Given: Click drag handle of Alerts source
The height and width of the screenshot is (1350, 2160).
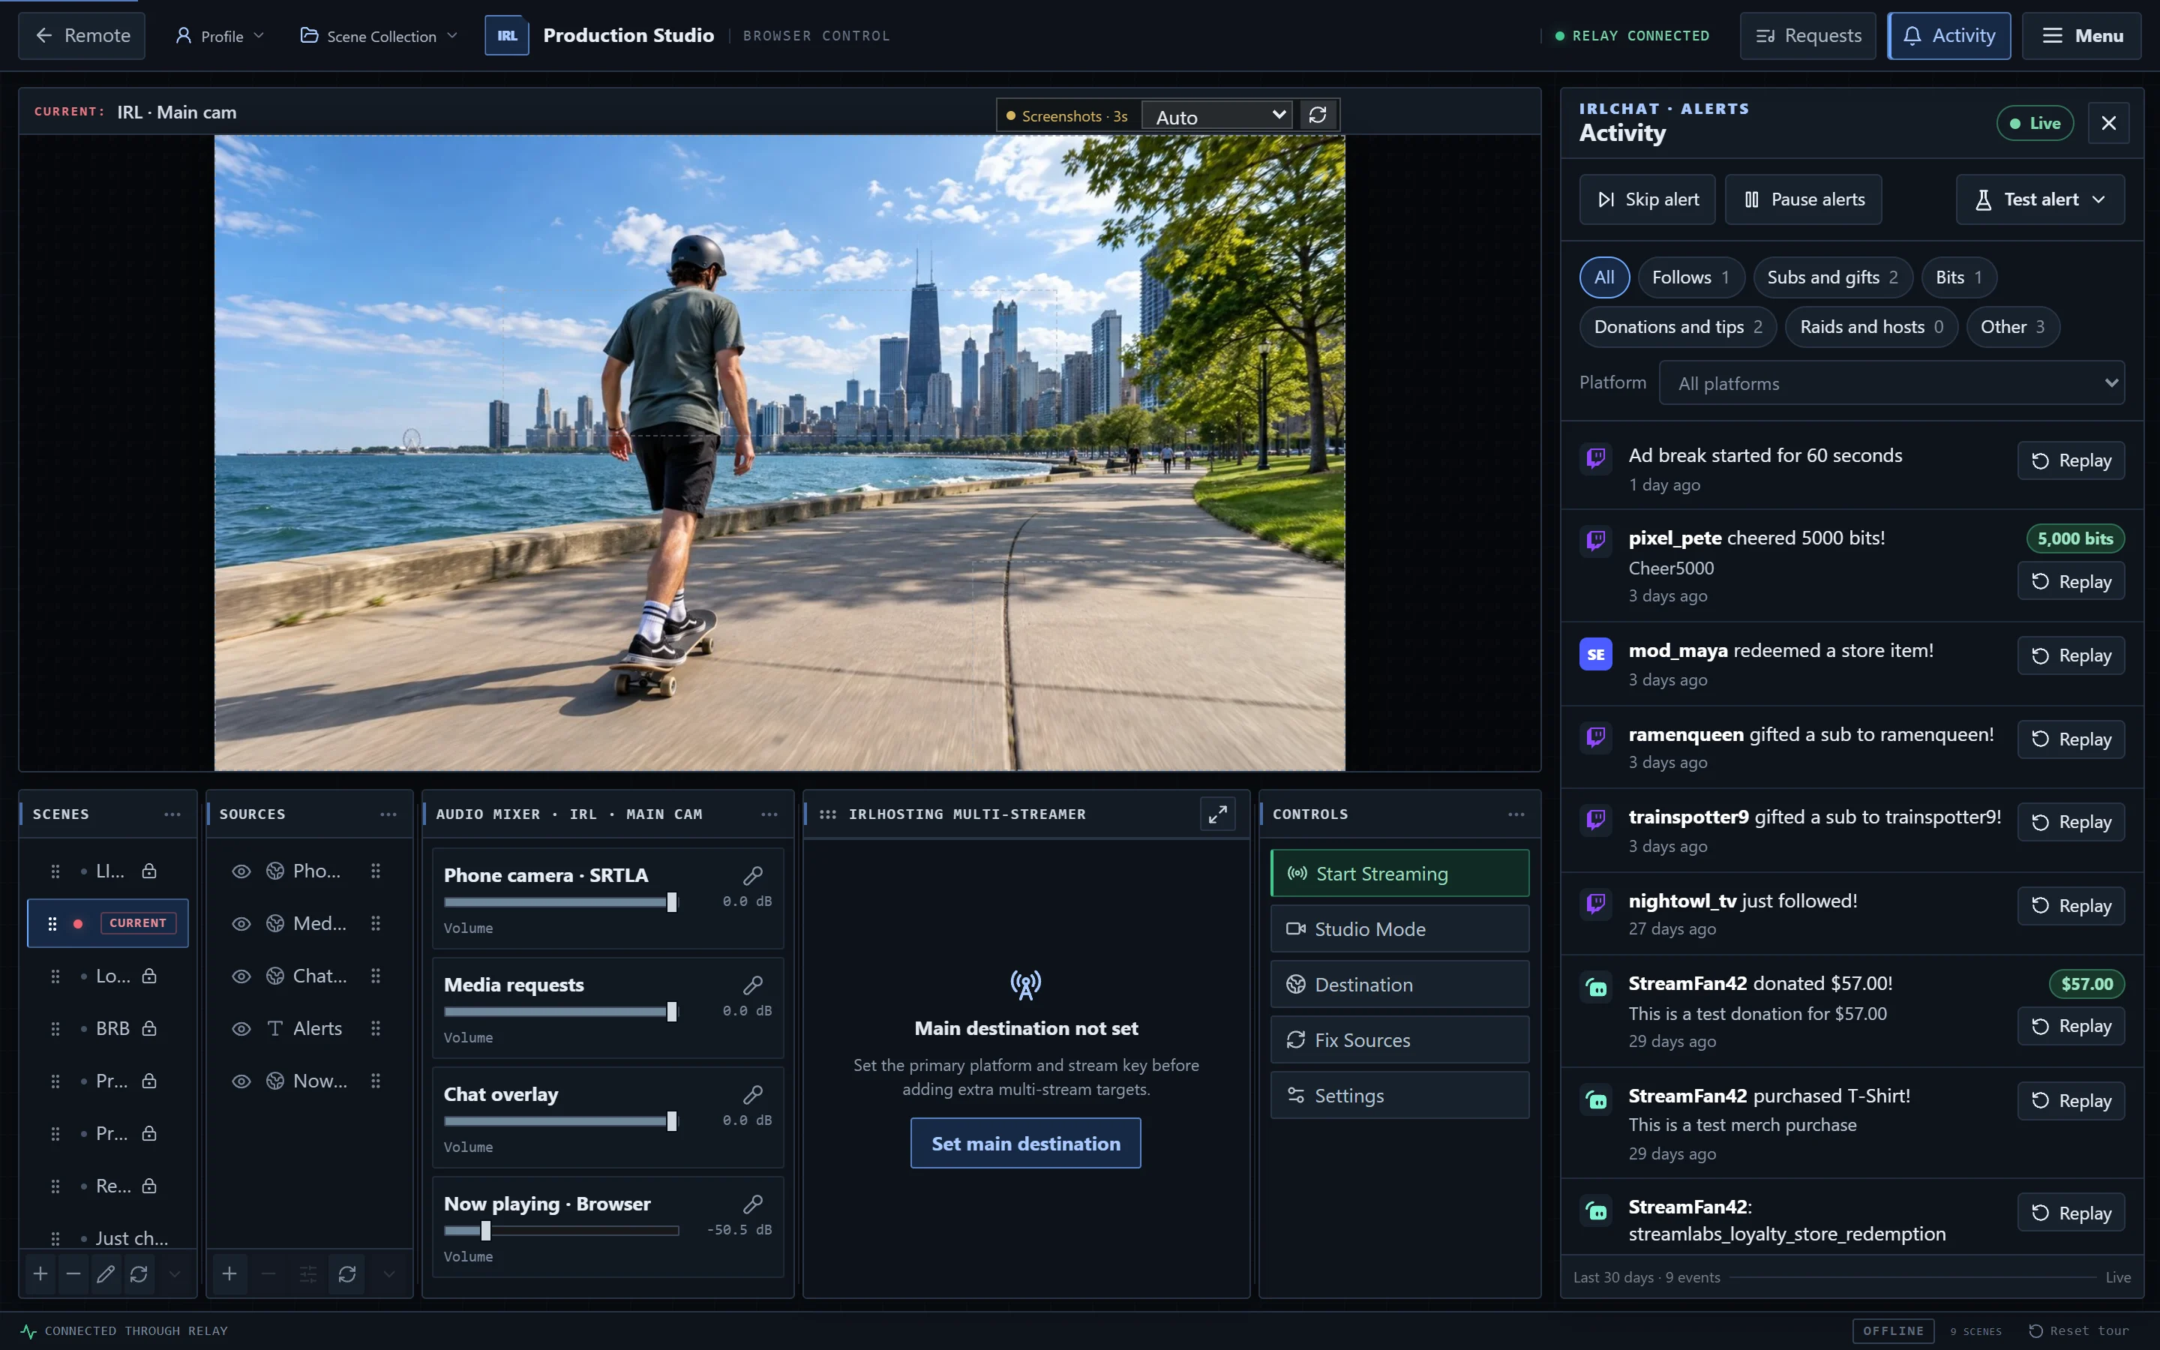Looking at the screenshot, I should click(376, 1028).
